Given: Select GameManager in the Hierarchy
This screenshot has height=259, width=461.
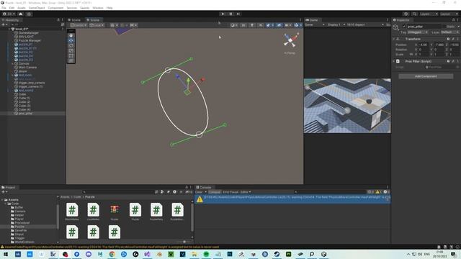Looking at the screenshot, I should (x=29, y=33).
